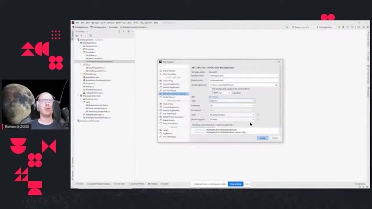Screen dimensions: 372x209
Task: Open the Dynamic Program Analysis tab
Action: coord(99,184)
